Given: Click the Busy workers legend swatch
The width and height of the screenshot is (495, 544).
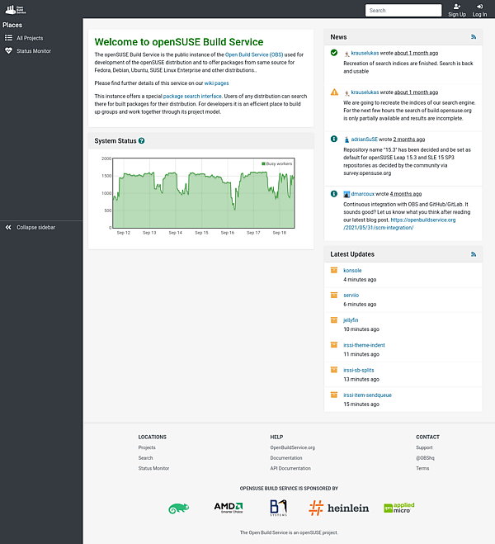Looking at the screenshot, I should pyautogui.click(x=263, y=163).
